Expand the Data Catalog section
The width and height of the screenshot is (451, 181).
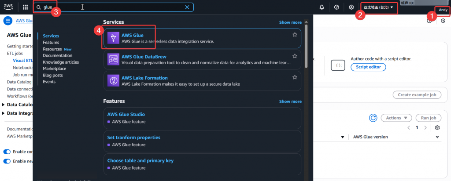3,105
